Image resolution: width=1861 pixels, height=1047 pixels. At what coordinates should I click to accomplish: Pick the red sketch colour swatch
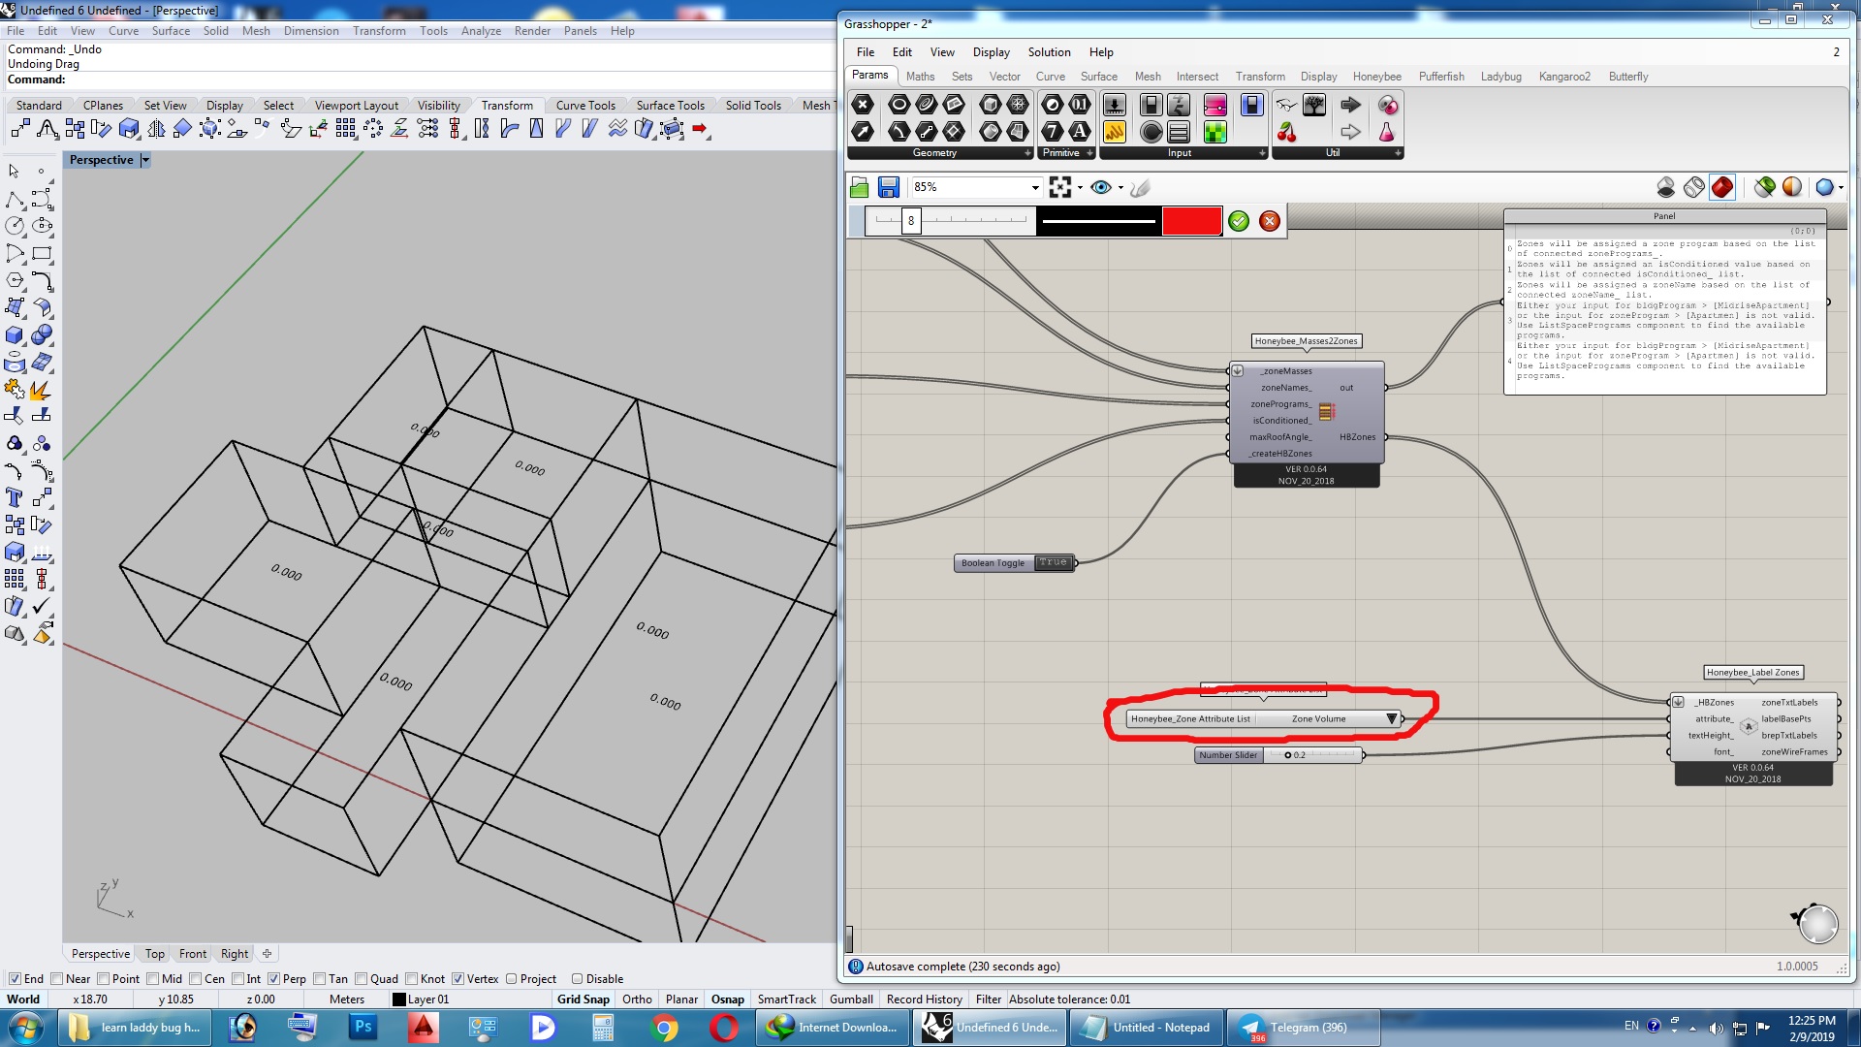(x=1191, y=221)
